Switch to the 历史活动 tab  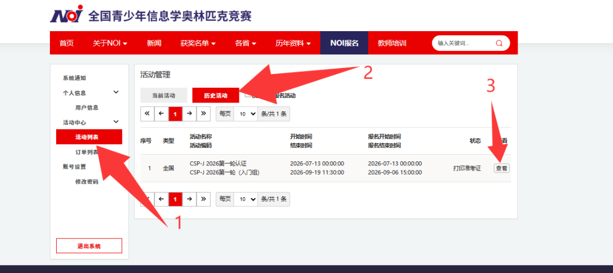point(216,95)
